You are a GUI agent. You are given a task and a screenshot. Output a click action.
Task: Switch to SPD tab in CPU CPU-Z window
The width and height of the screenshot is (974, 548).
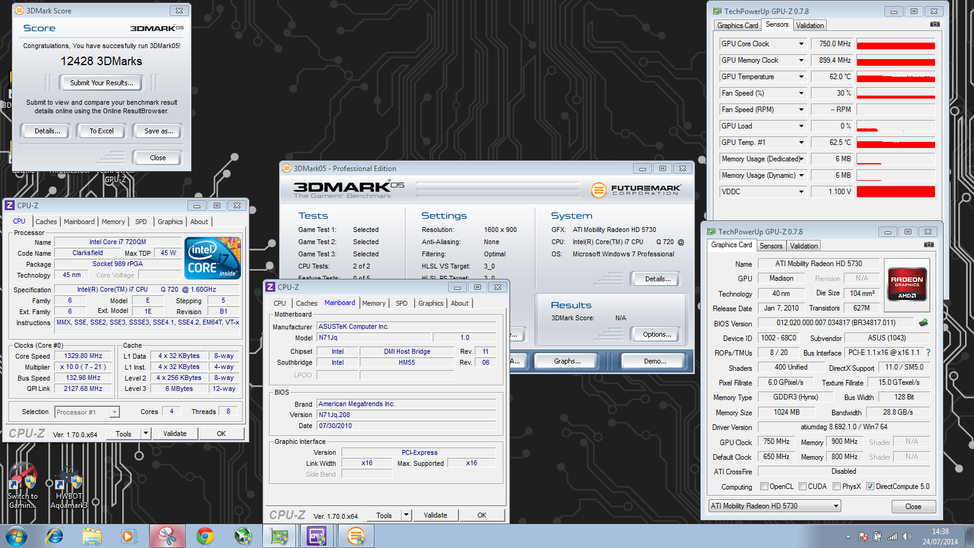(141, 222)
